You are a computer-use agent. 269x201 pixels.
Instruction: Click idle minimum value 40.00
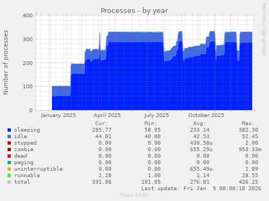[x=153, y=137]
